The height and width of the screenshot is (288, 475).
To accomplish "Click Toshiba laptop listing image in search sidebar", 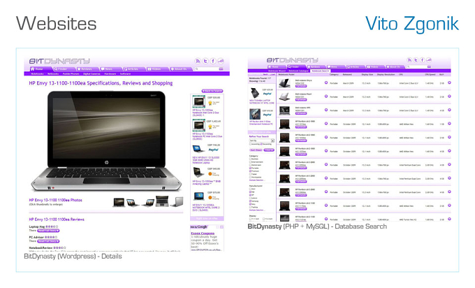I will pos(255,93).
